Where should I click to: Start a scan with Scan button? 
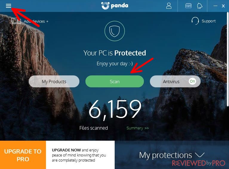pos(115,81)
